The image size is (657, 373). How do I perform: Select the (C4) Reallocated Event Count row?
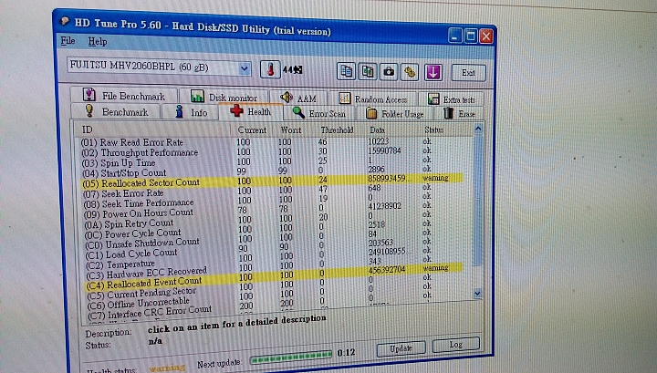tap(272, 278)
